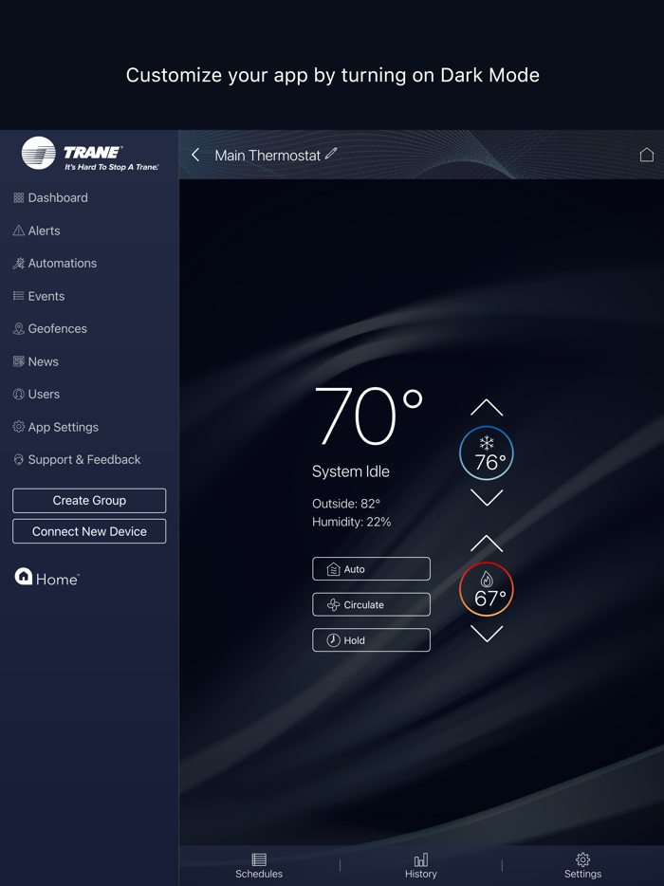This screenshot has width=664, height=886.
Task: Lower the heating setpoint with down arrow
Action: tap(487, 634)
